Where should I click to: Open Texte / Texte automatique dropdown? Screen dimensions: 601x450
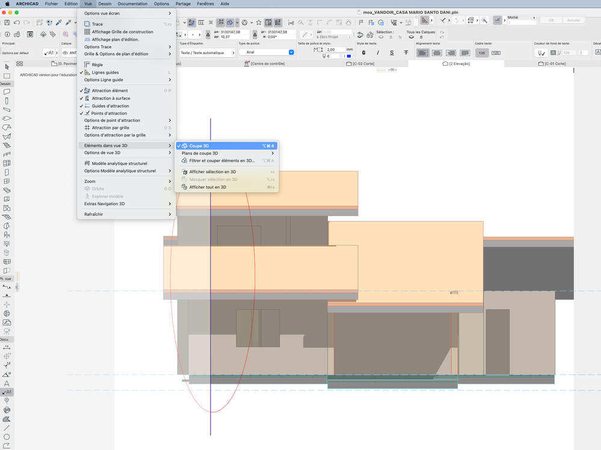click(x=208, y=53)
